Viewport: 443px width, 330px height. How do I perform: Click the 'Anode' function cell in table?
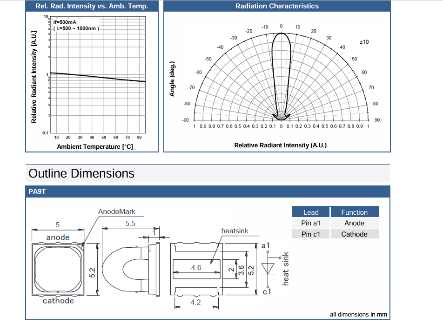(354, 223)
